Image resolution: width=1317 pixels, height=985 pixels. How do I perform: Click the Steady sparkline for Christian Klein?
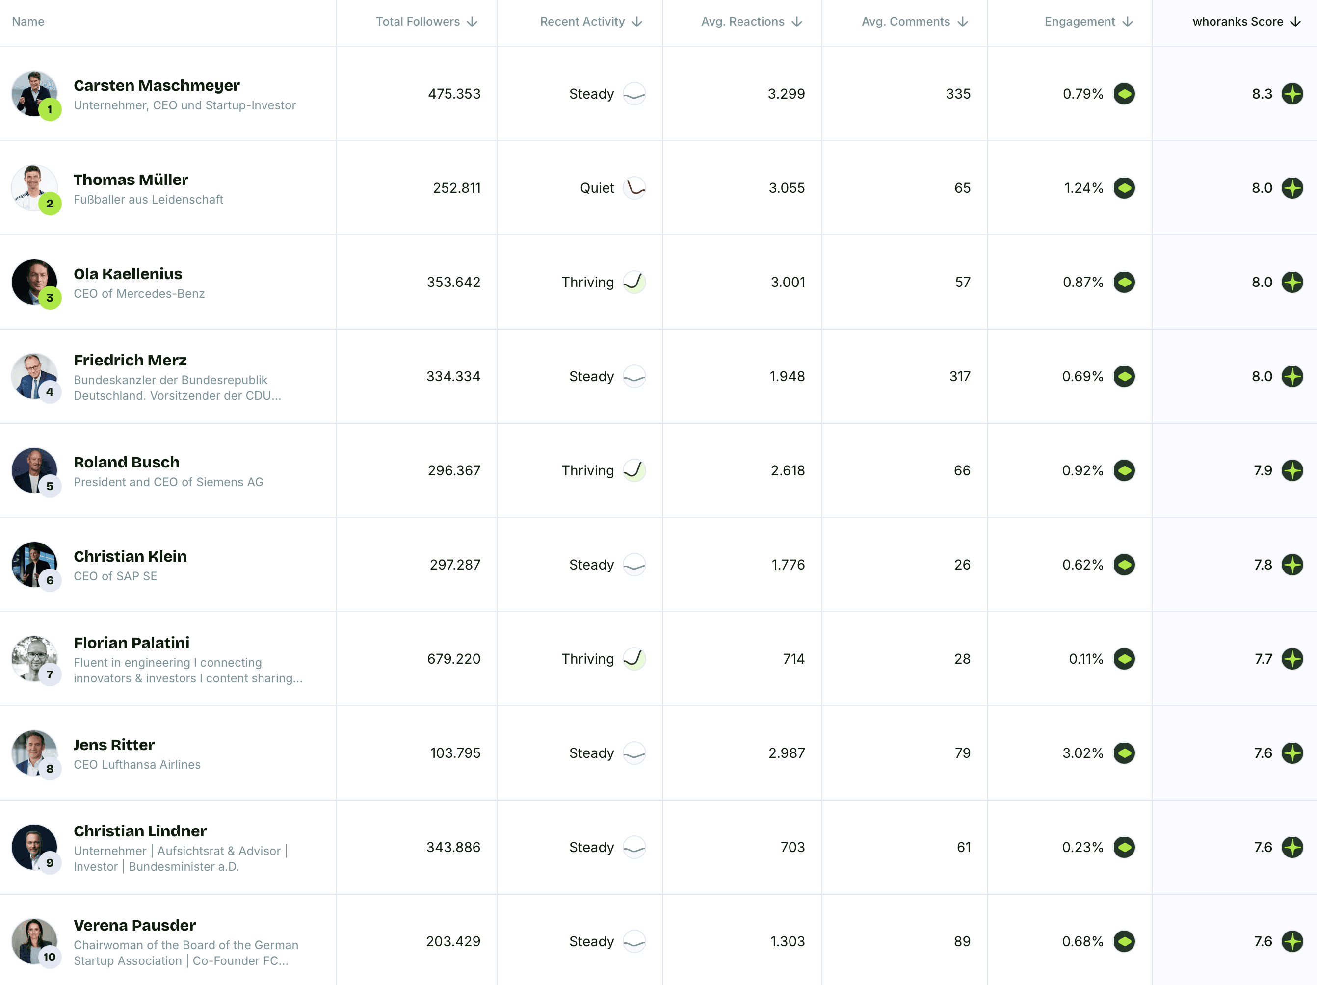click(634, 565)
